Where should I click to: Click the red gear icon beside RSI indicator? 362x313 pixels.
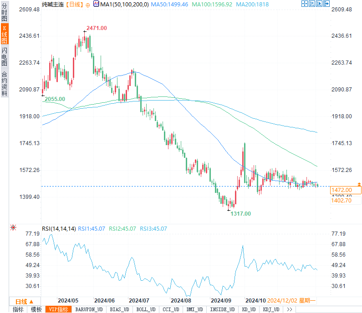(13, 228)
